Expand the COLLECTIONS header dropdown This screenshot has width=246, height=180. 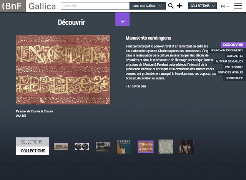(x=203, y=6)
